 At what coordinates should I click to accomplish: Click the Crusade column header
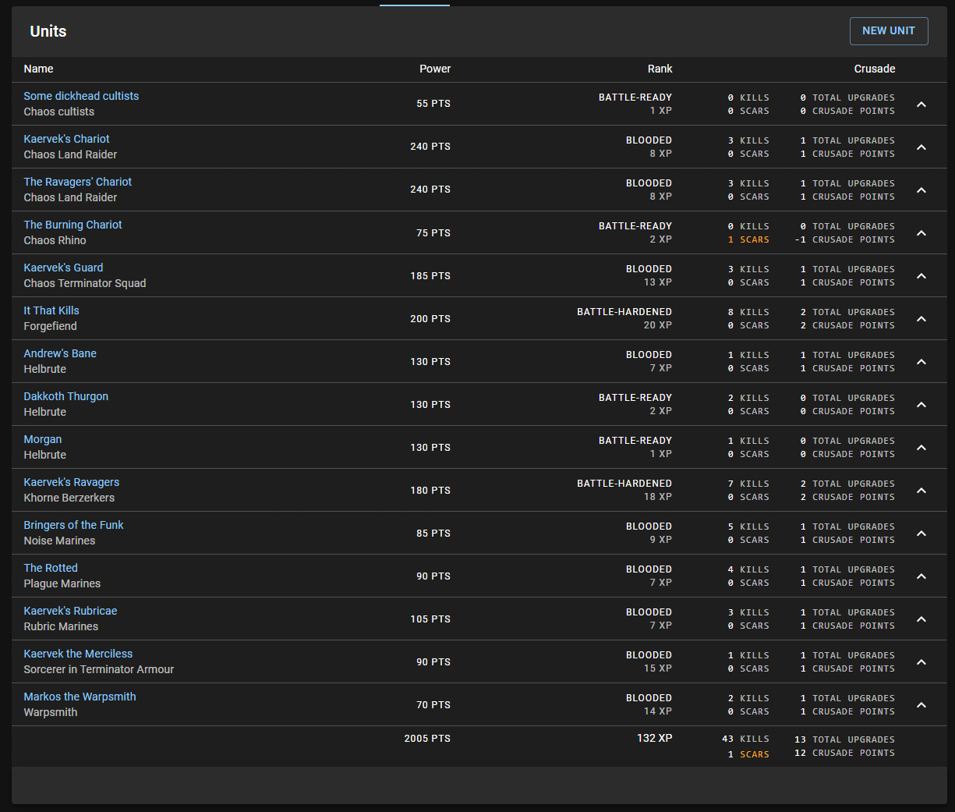tap(874, 69)
